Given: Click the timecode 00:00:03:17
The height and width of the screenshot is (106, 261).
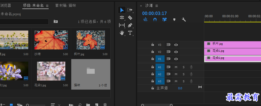Looking at the screenshot, I should tap(154, 13).
